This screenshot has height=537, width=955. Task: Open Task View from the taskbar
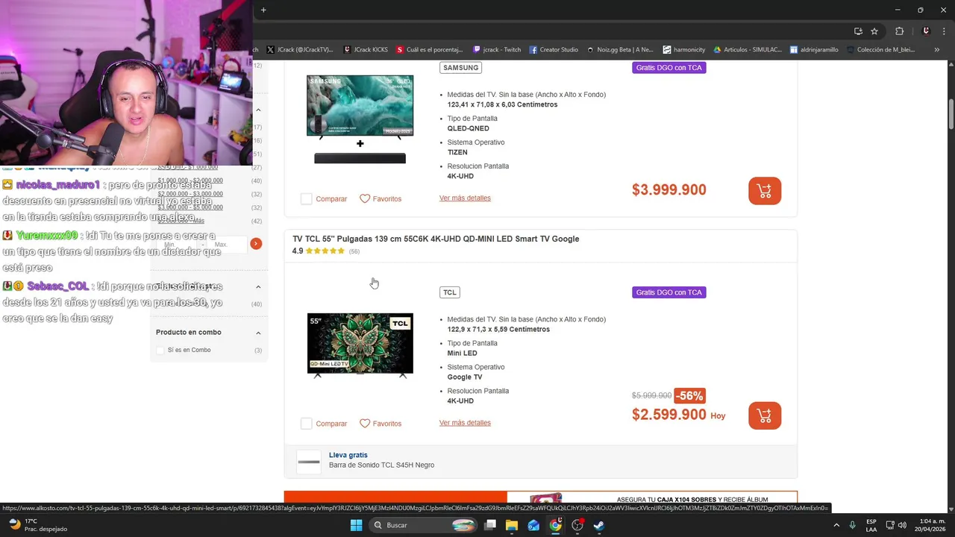click(x=490, y=525)
